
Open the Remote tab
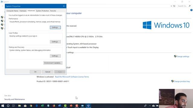coord(53,11)
